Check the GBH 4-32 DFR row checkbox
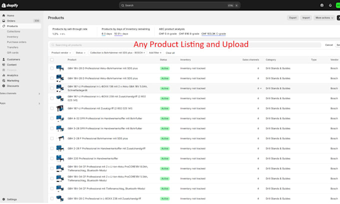This screenshot has height=204, width=340. point(52,119)
